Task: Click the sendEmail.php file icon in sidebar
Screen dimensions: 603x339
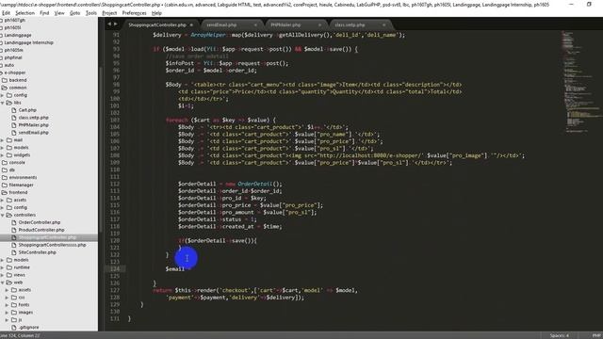Action: pyautogui.click(x=14, y=133)
